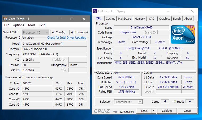Open the Tools button dropdown arrow in CPU-Z

point(154,111)
